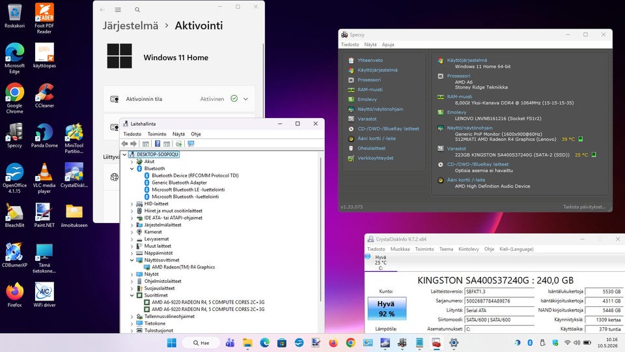This screenshot has height=352, width=625.
Task: Select Generic Bluetooth Adapter device
Action: pyautogui.click(x=179, y=183)
